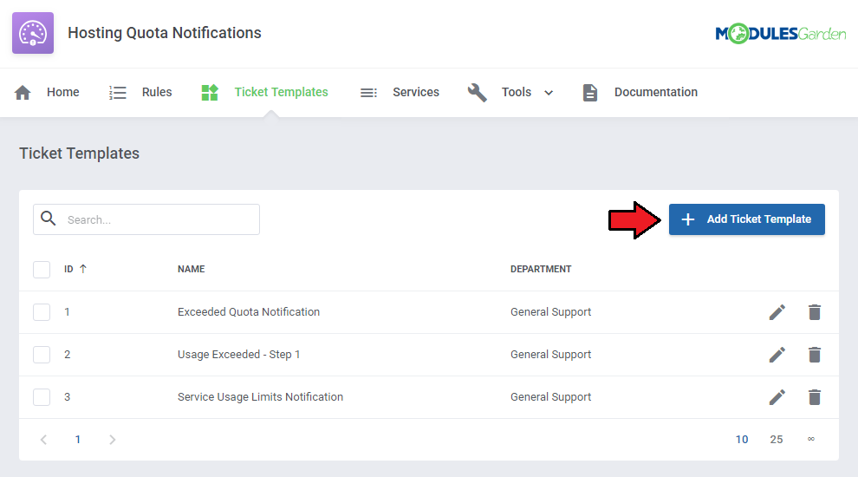This screenshot has width=858, height=477.
Task: Delete Service Usage Limits Notification template
Action: (814, 397)
